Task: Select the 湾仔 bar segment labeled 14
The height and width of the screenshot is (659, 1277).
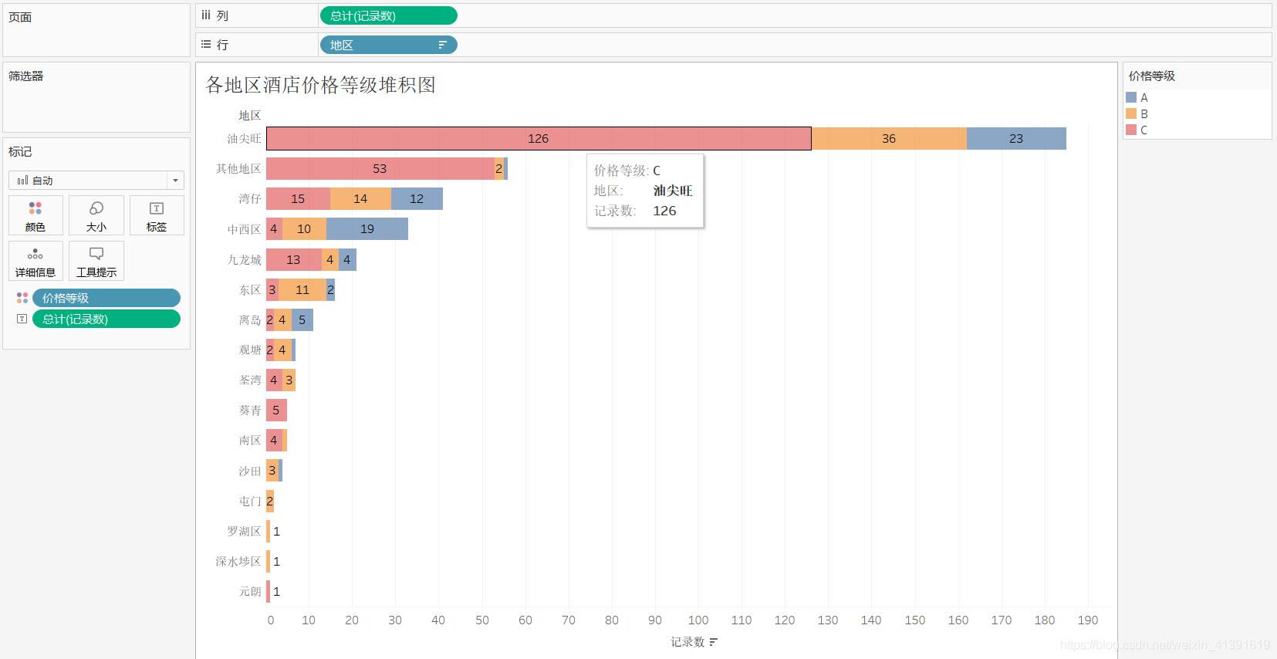Action: click(360, 198)
